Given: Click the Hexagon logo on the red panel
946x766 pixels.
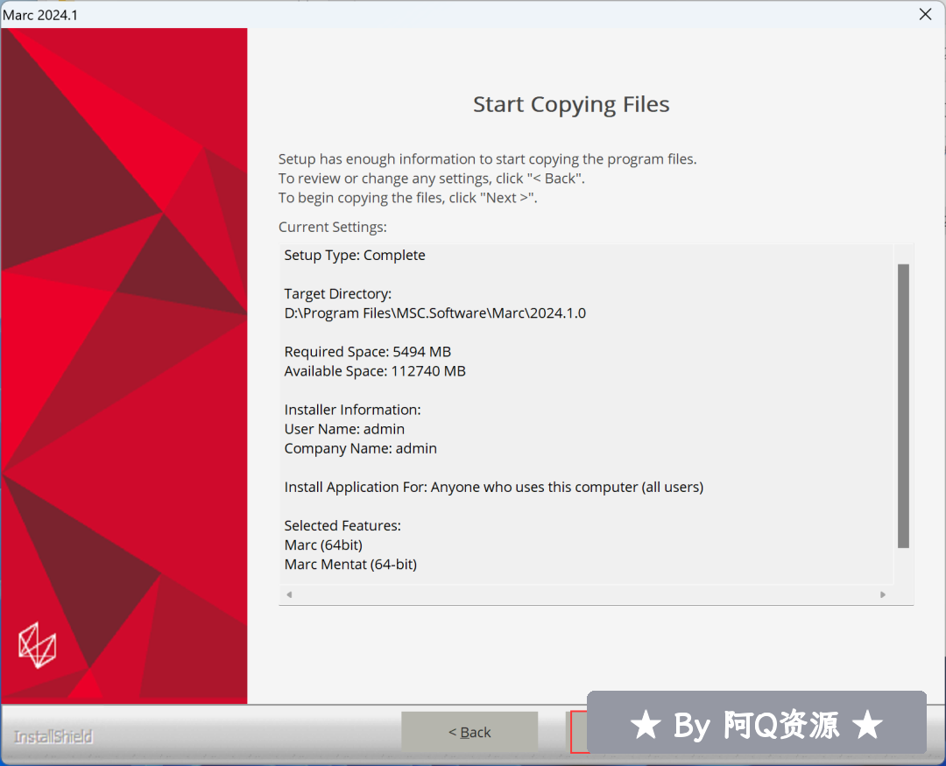Looking at the screenshot, I should (x=38, y=645).
